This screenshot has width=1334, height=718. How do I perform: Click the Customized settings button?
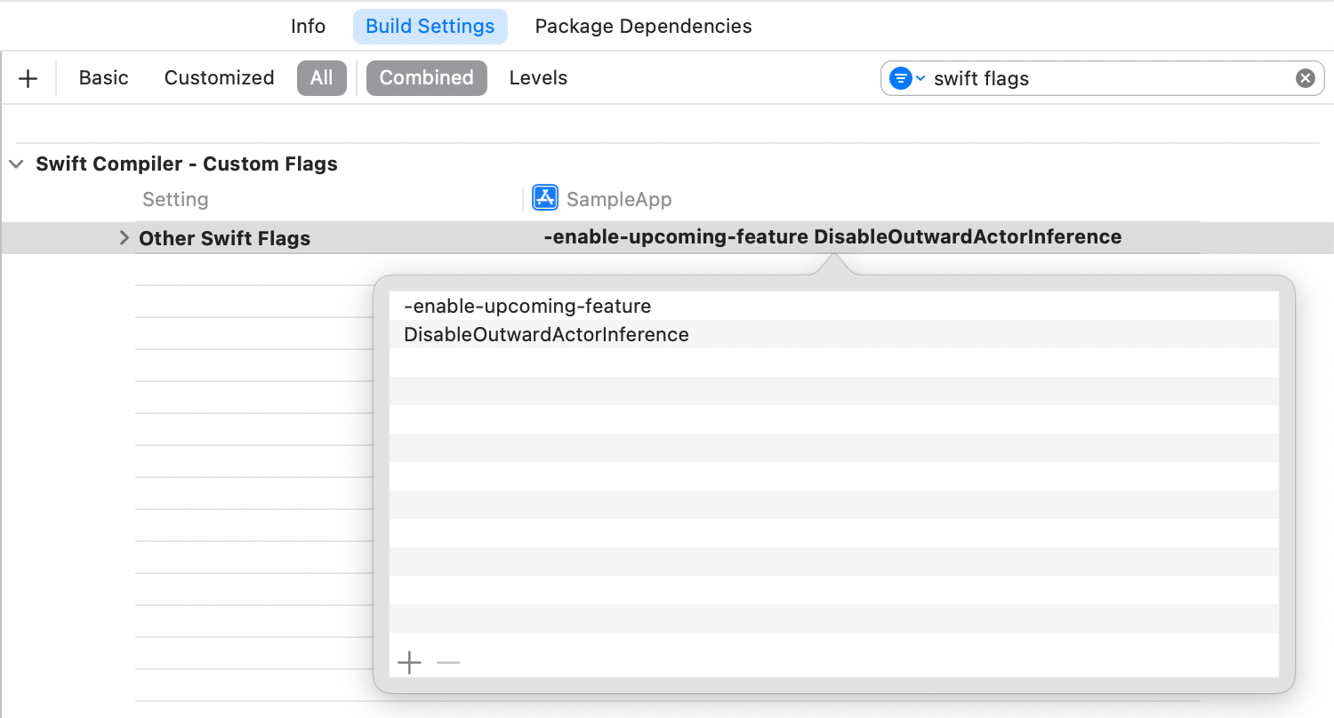[x=219, y=77]
